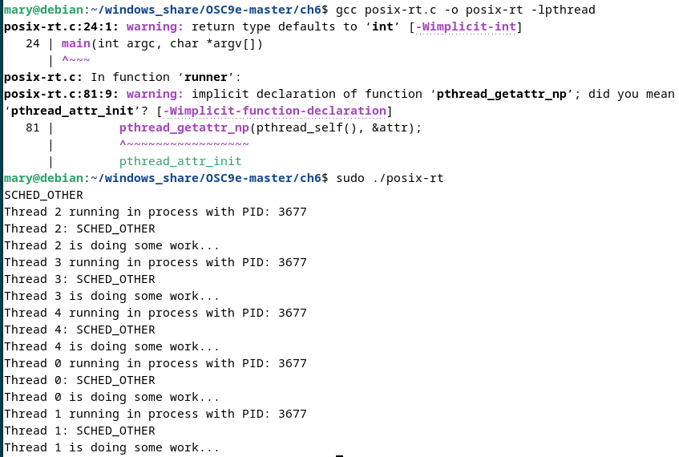This screenshot has height=457, width=679.
Task: Click 'Thread 0 is doing some work' line
Action: pos(111,397)
